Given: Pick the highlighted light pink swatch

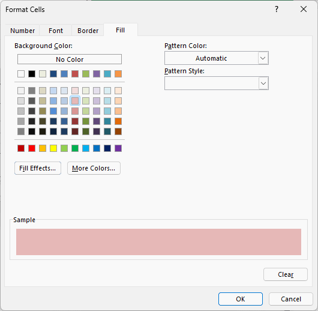Looking at the screenshot, I should tap(75, 101).
